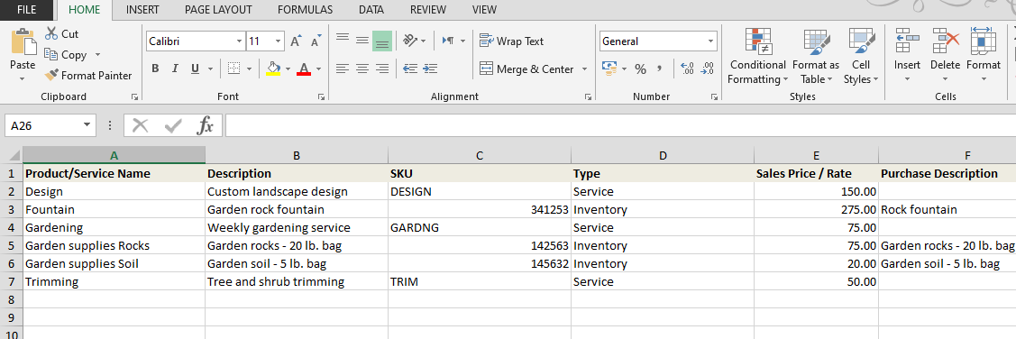
Task: Open text orientation options
Action: pos(414,41)
